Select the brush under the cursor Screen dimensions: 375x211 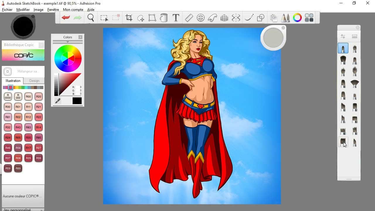coord(343,142)
